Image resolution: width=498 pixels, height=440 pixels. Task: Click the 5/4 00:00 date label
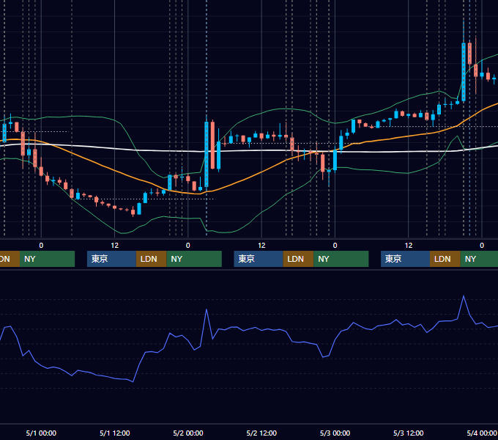click(482, 433)
